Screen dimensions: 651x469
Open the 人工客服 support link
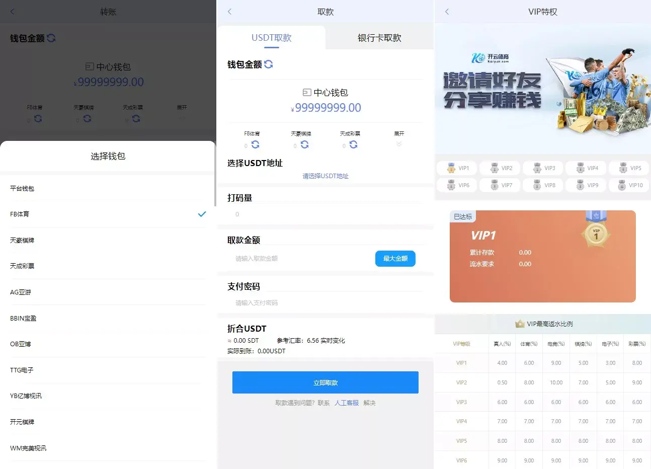(x=347, y=403)
